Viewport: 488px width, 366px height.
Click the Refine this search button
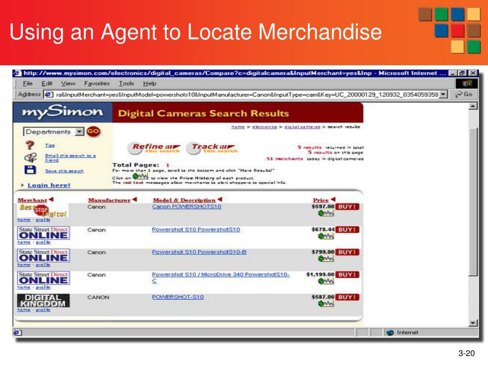(x=154, y=148)
